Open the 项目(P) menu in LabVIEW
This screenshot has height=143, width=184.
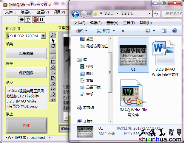point(59,12)
